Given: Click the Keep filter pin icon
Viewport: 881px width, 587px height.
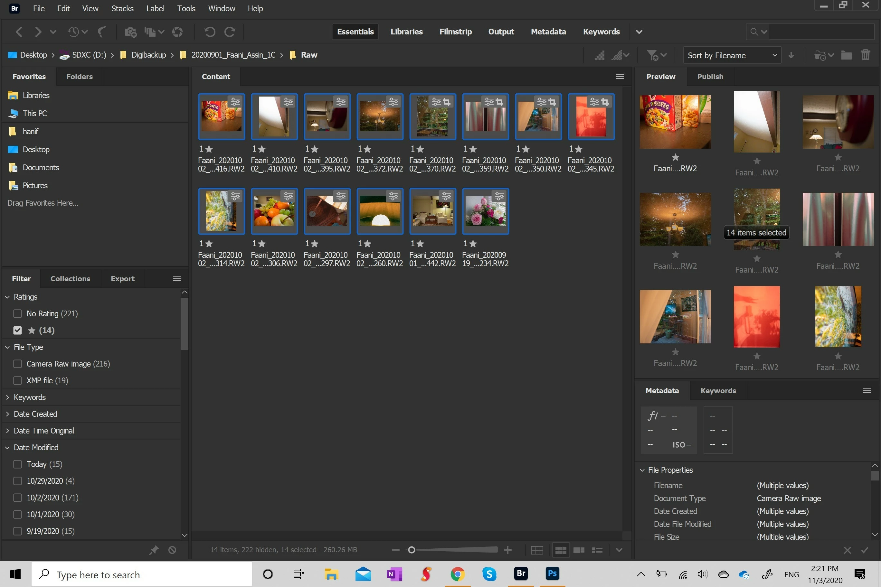Looking at the screenshot, I should click(x=154, y=550).
